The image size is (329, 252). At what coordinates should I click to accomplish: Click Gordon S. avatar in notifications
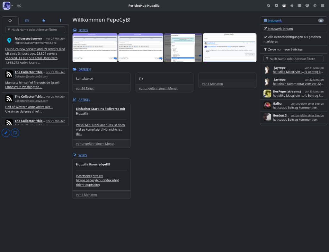click(x=267, y=117)
